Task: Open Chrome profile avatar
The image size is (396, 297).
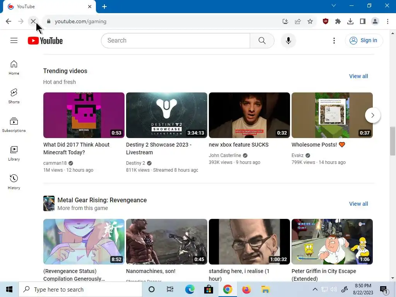Action: (x=375, y=22)
